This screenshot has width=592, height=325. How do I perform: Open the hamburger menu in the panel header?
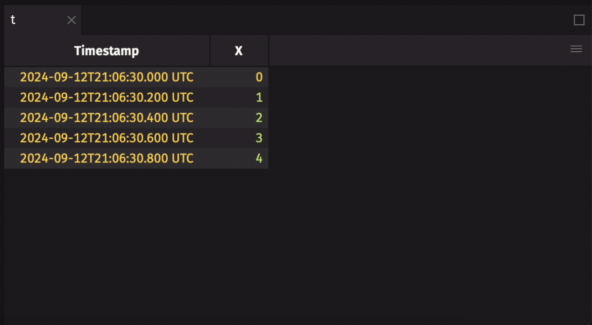point(576,49)
